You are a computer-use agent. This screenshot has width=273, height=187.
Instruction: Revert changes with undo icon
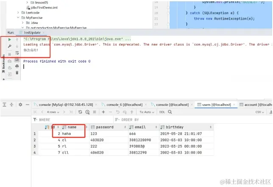[x=117, y=112]
